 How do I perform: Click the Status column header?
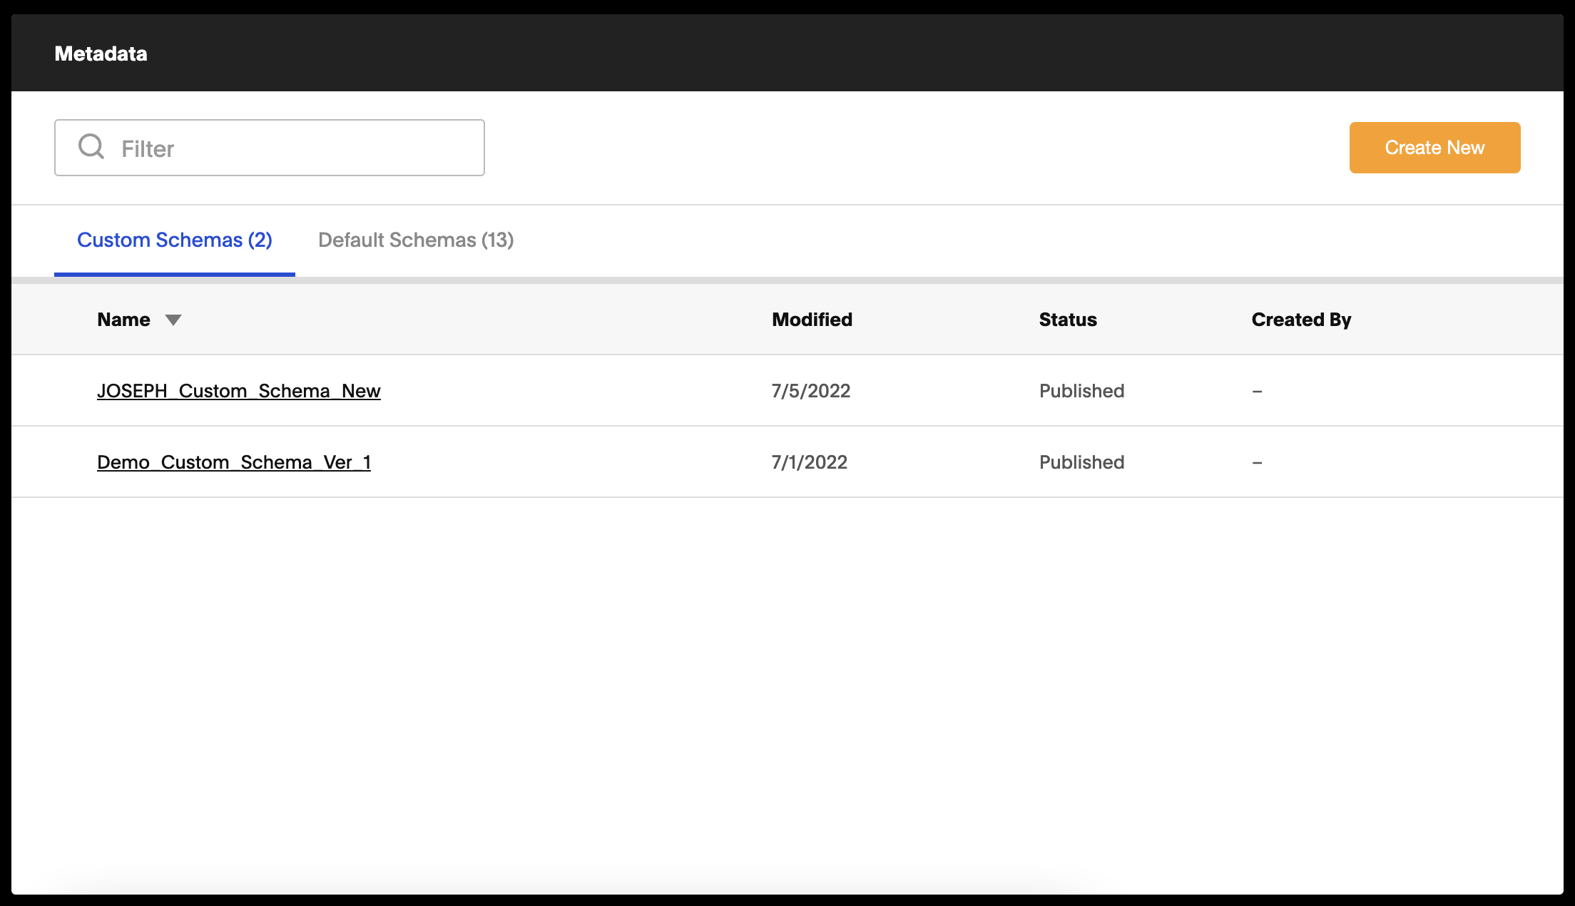coord(1068,320)
